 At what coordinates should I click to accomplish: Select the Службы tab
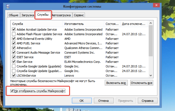(x=43, y=15)
